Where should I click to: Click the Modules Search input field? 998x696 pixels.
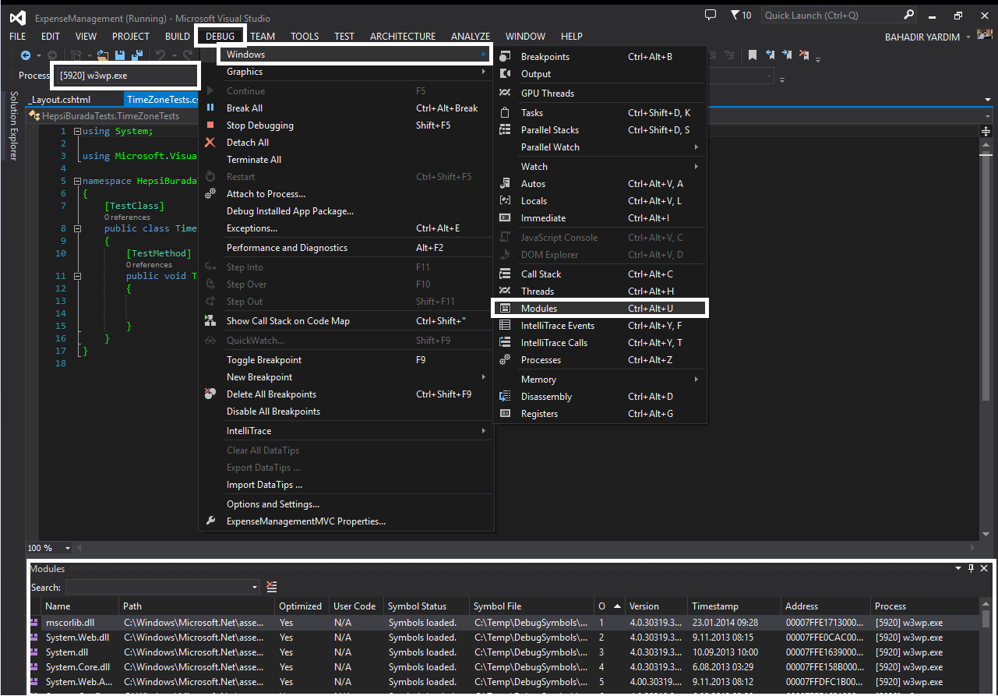[157, 587]
